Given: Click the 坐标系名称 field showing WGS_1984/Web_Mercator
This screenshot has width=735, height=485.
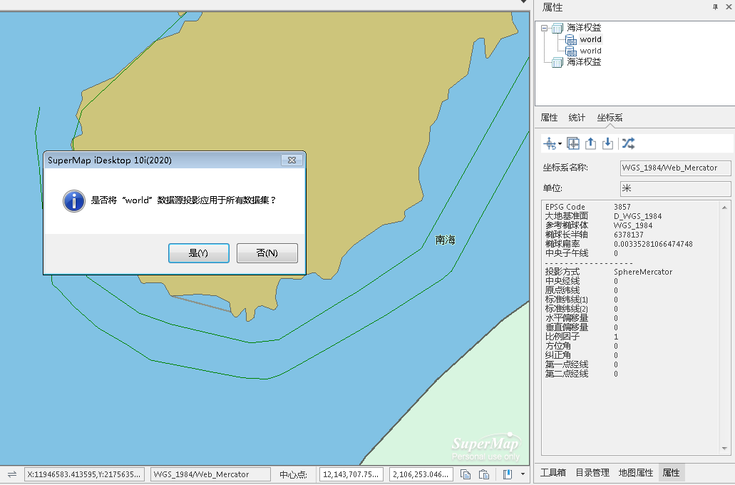Looking at the screenshot, I should point(675,168).
